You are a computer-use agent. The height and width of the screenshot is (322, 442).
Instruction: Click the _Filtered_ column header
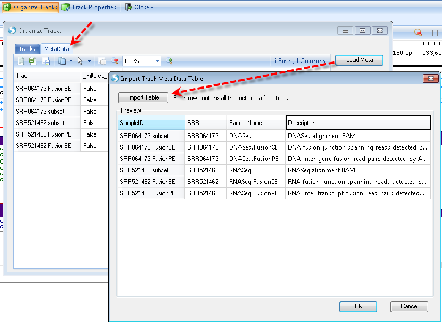(95, 76)
